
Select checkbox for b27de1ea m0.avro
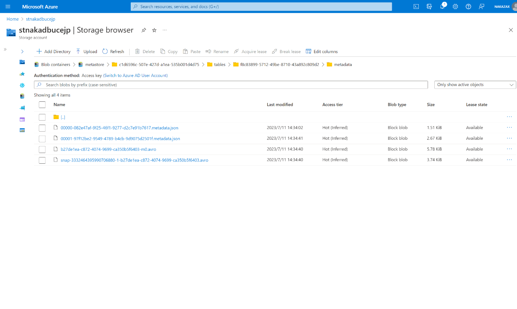tap(42, 149)
